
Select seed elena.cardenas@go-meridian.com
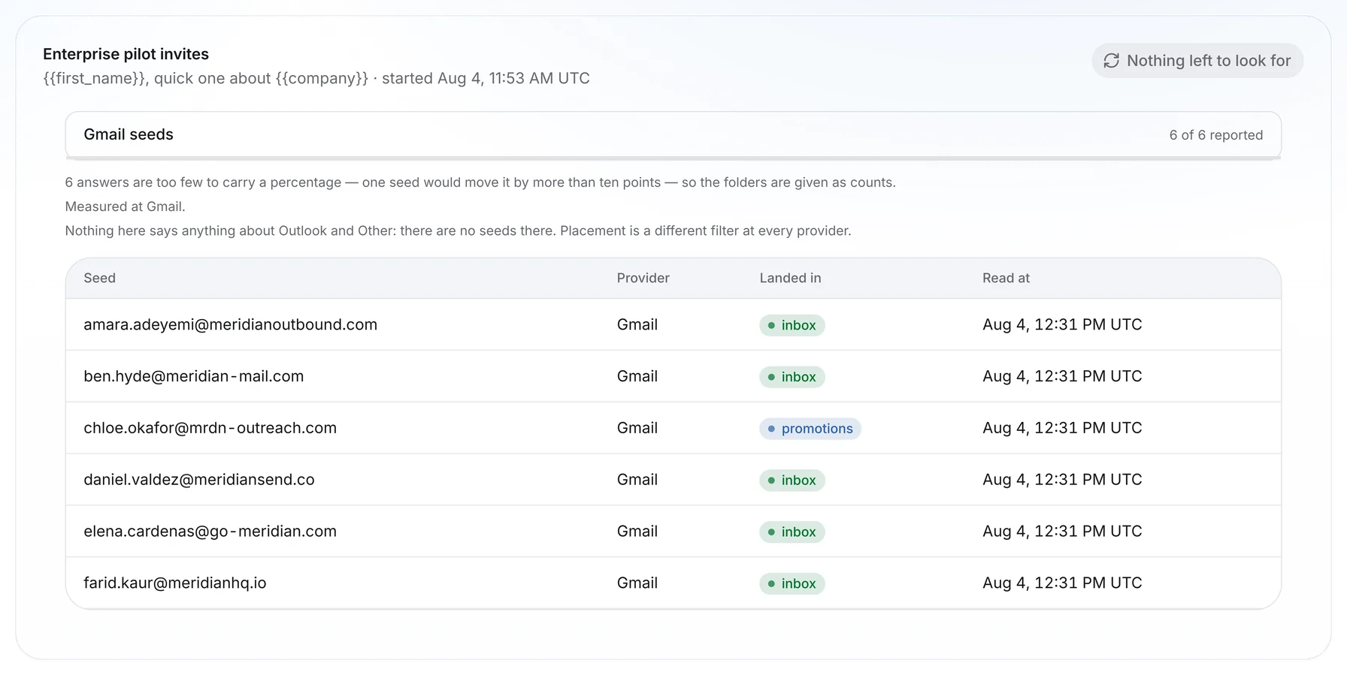(x=210, y=532)
